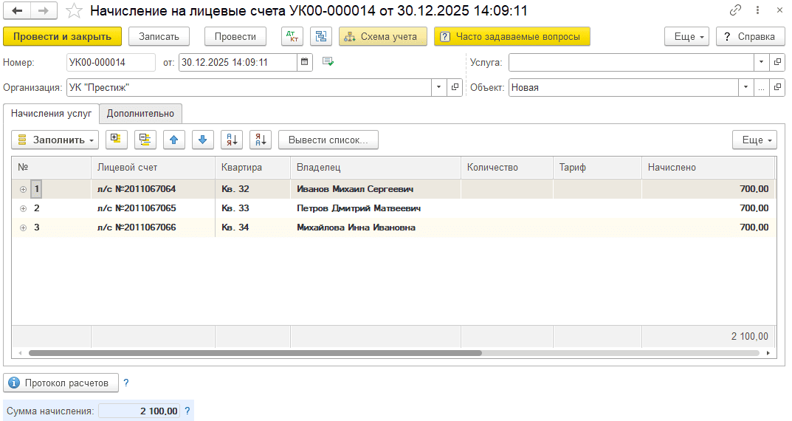This screenshot has width=792, height=421.
Task: Open the document structure icon
Action: [x=320, y=37]
